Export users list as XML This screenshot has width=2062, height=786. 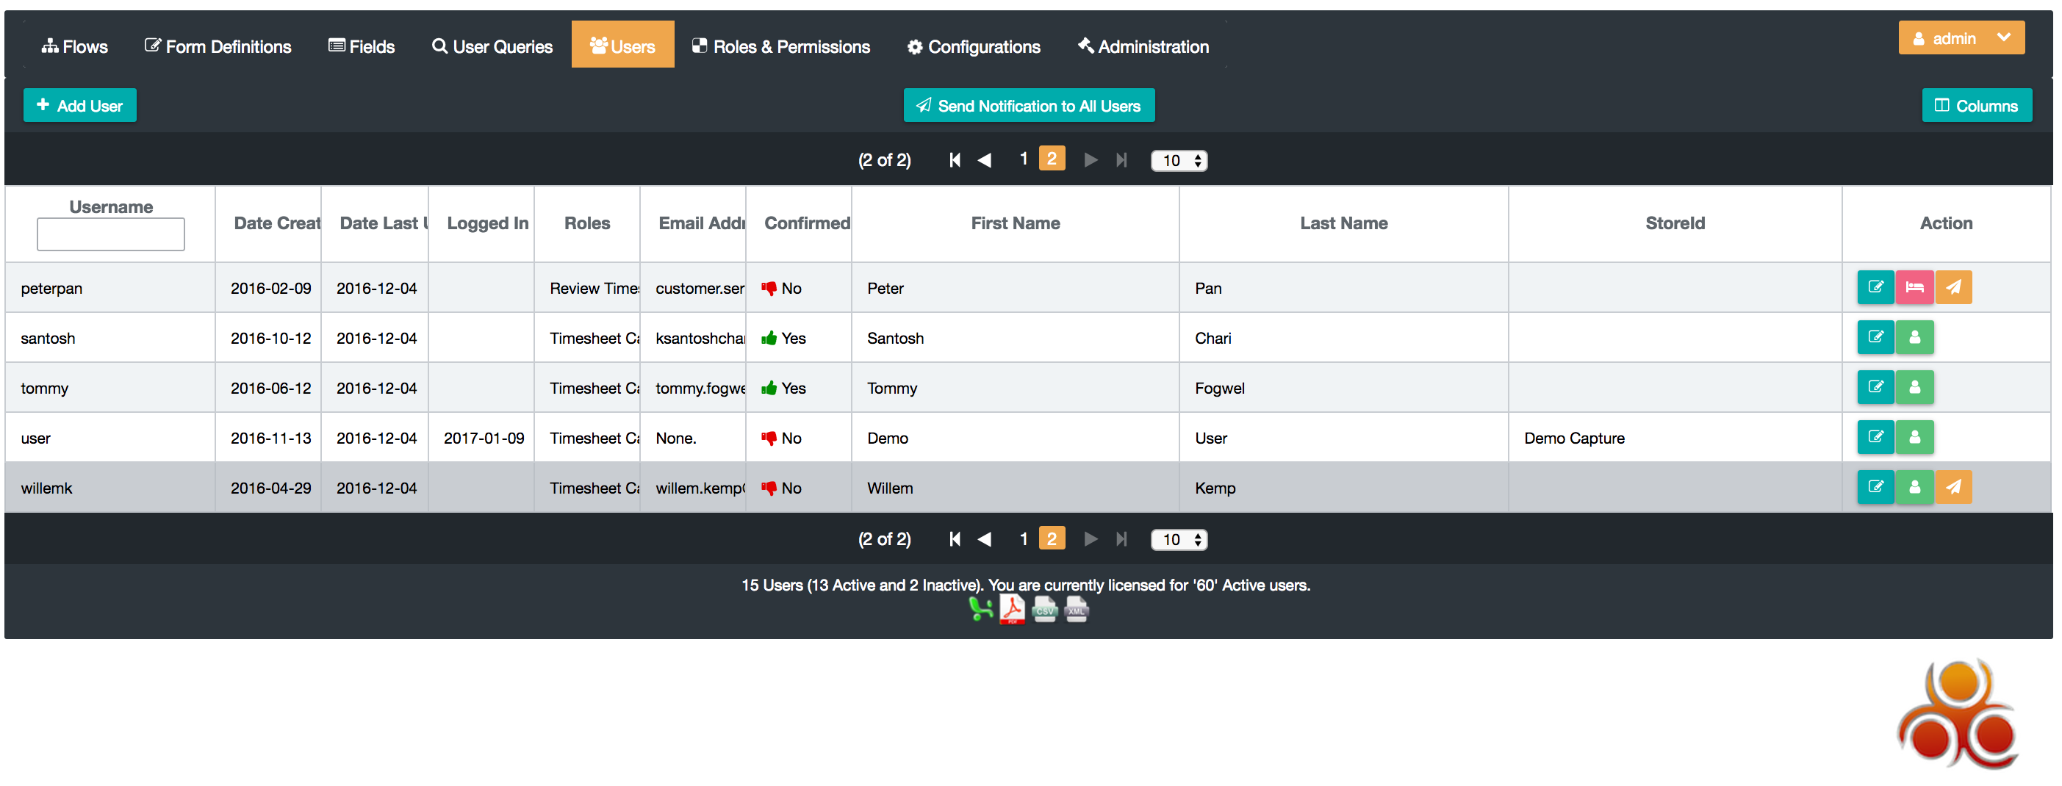pyautogui.click(x=1077, y=610)
